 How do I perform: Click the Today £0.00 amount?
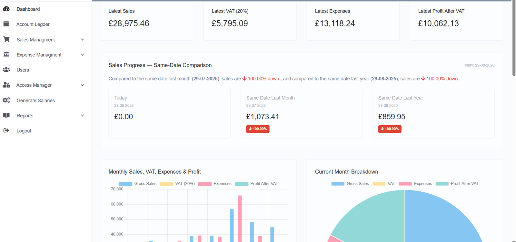[124, 117]
